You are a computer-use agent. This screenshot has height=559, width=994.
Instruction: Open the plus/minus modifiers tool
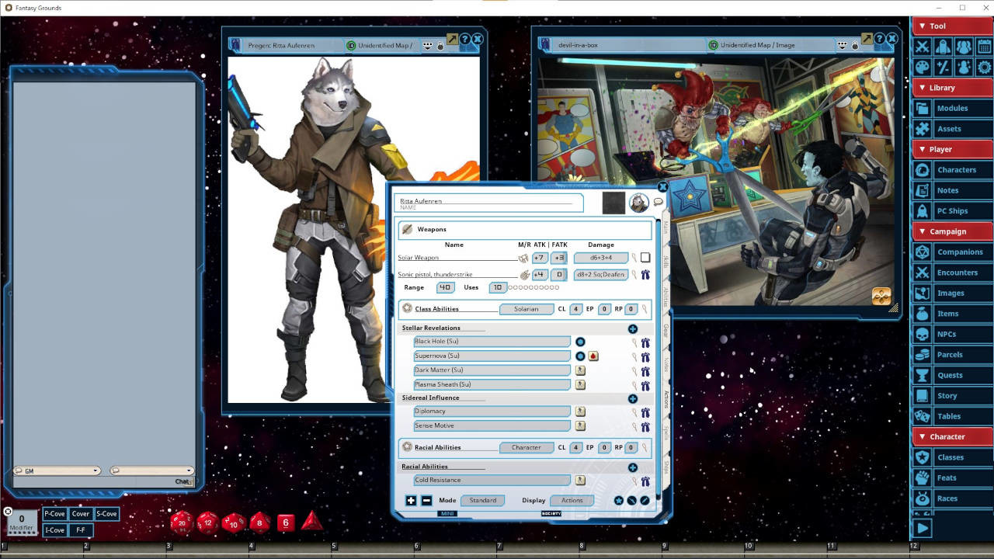942,67
